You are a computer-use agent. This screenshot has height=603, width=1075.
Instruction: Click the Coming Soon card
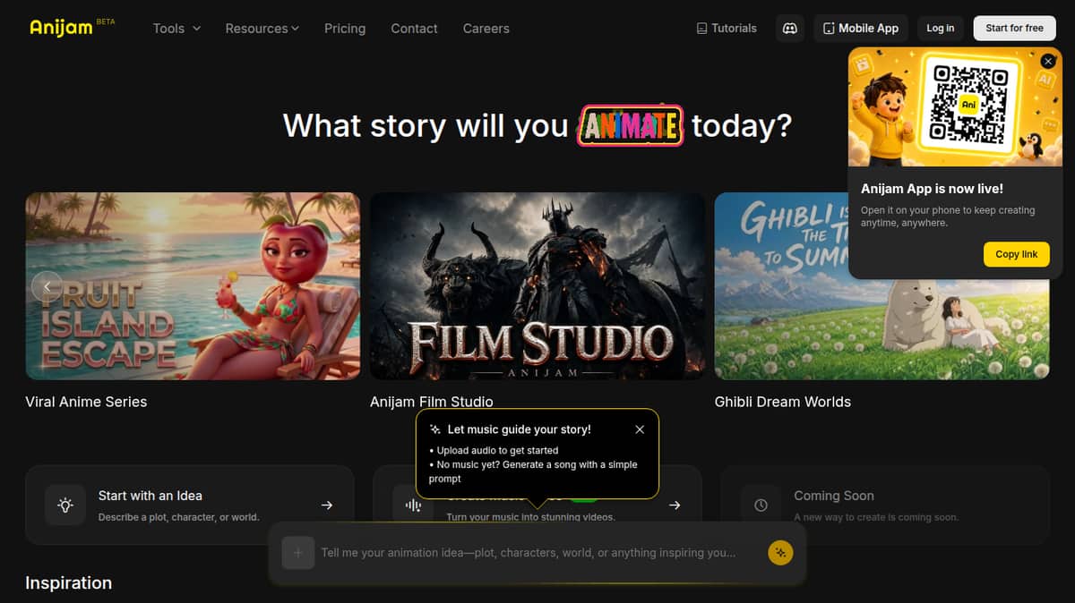(x=885, y=505)
